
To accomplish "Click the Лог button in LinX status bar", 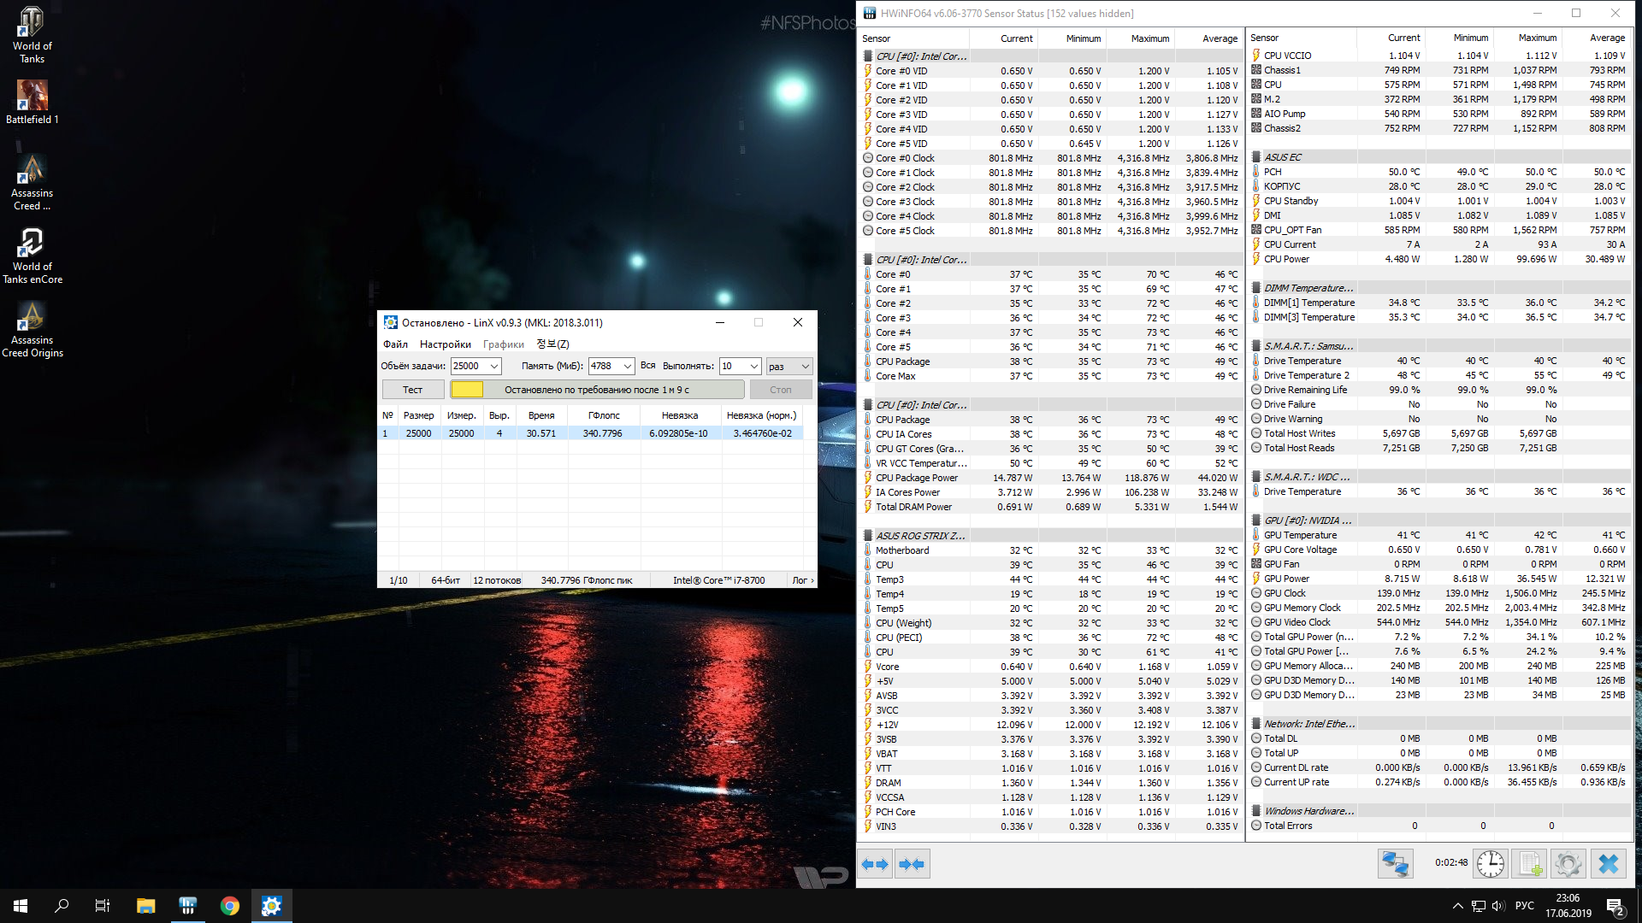I will [x=802, y=580].
